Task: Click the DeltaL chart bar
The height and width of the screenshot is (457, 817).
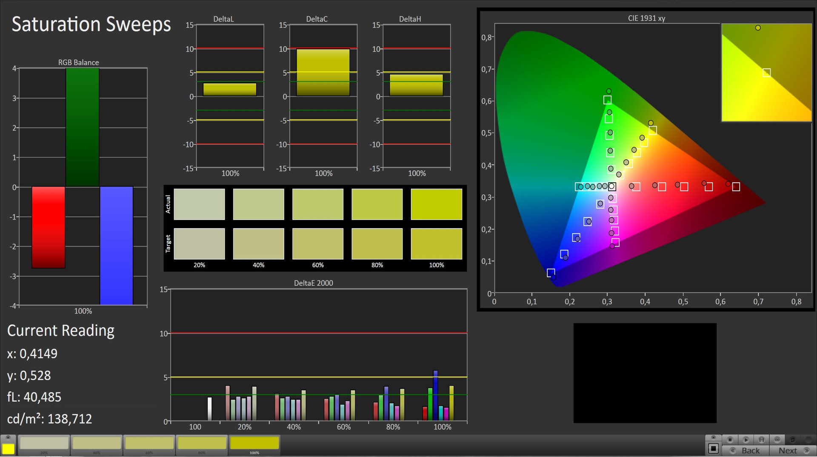Action: coord(230,90)
